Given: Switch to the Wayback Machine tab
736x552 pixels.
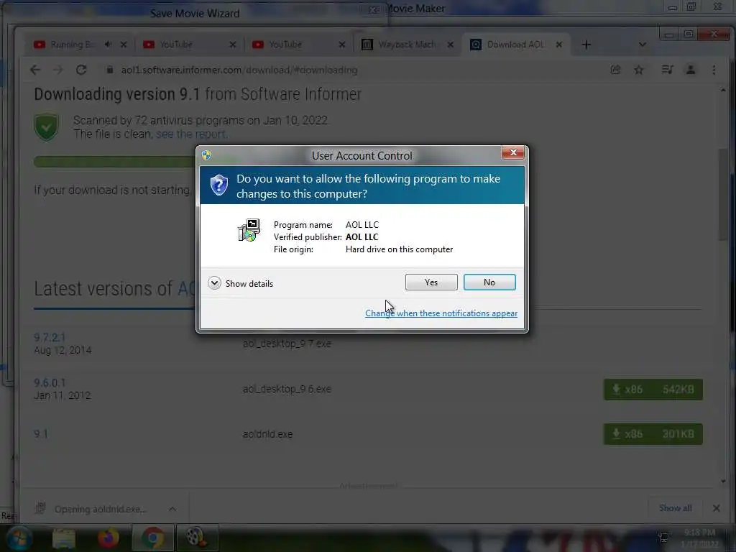Looking at the screenshot, I should point(407,45).
